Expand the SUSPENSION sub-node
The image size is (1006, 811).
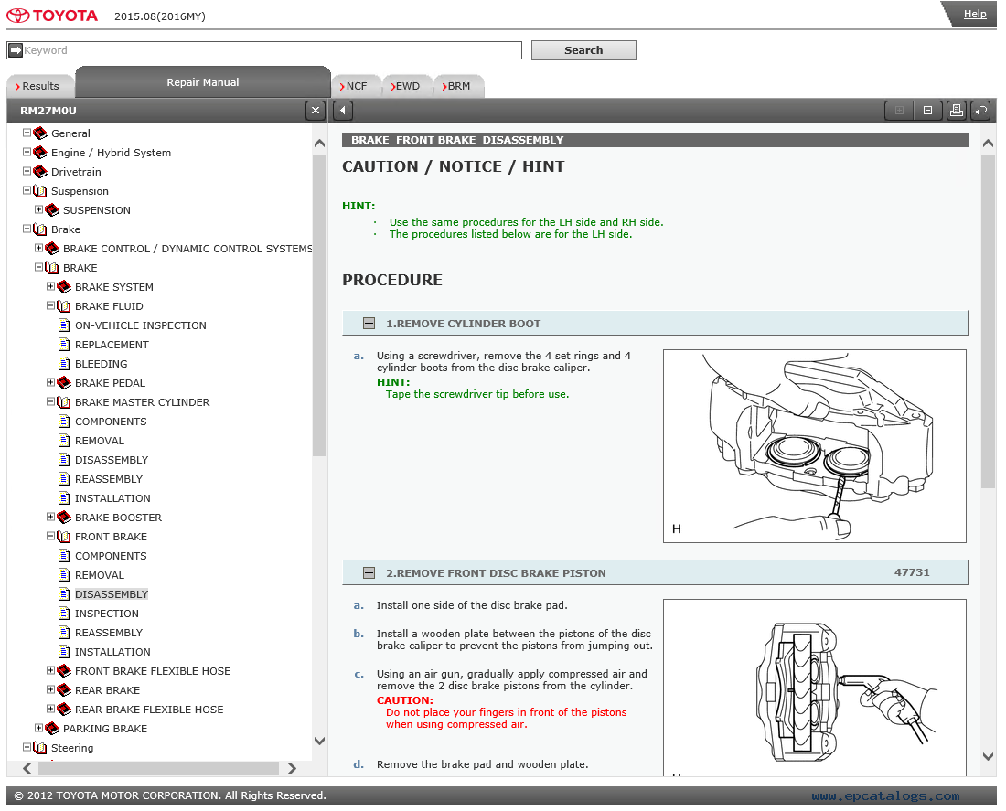click(x=38, y=209)
